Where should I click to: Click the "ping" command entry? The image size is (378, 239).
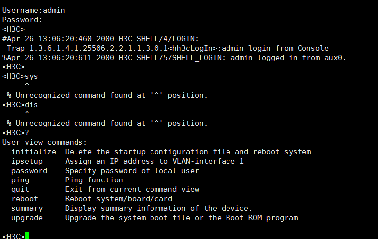20,180
